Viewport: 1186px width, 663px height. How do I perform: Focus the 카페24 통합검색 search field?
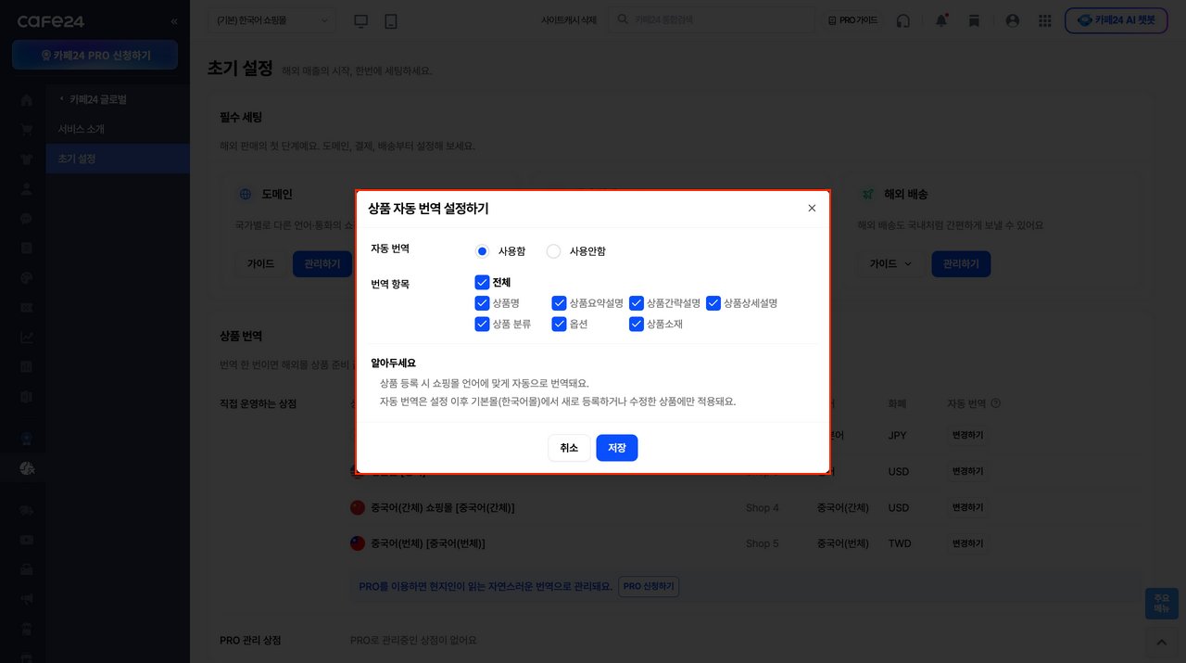[x=711, y=19]
